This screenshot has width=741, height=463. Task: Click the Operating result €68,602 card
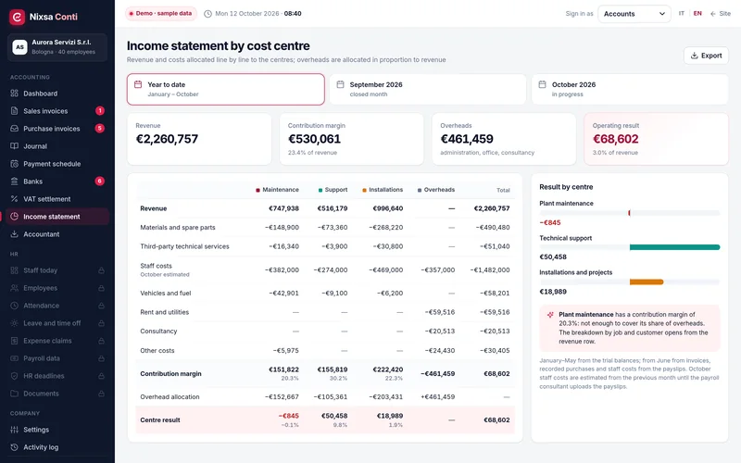pos(657,139)
